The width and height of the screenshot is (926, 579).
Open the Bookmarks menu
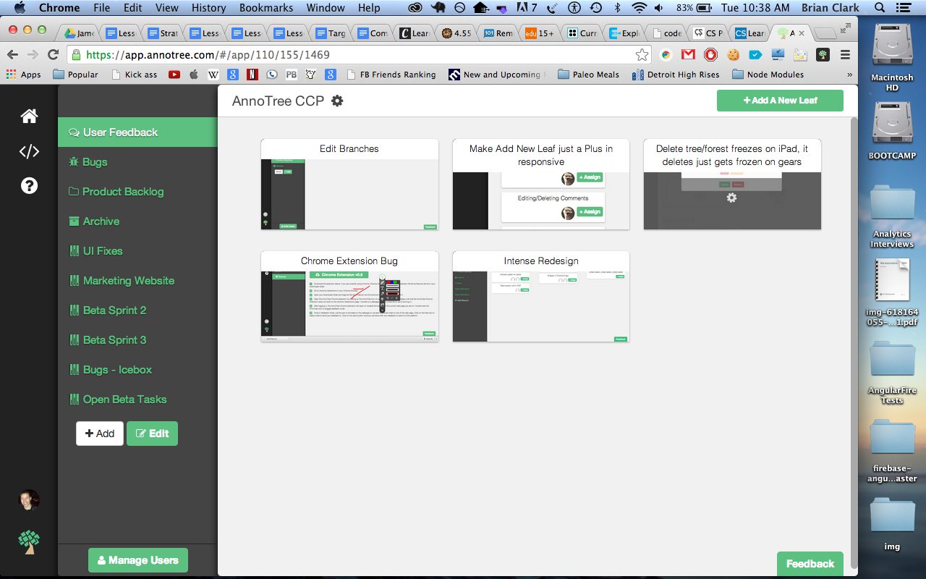click(x=266, y=8)
